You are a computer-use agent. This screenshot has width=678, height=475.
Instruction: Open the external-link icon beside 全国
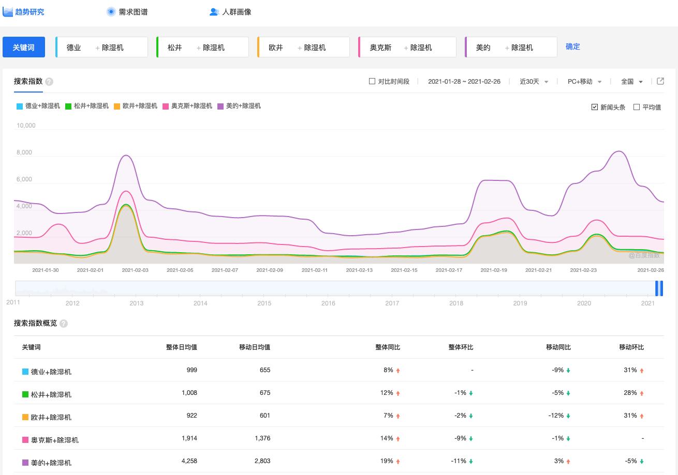[660, 81]
